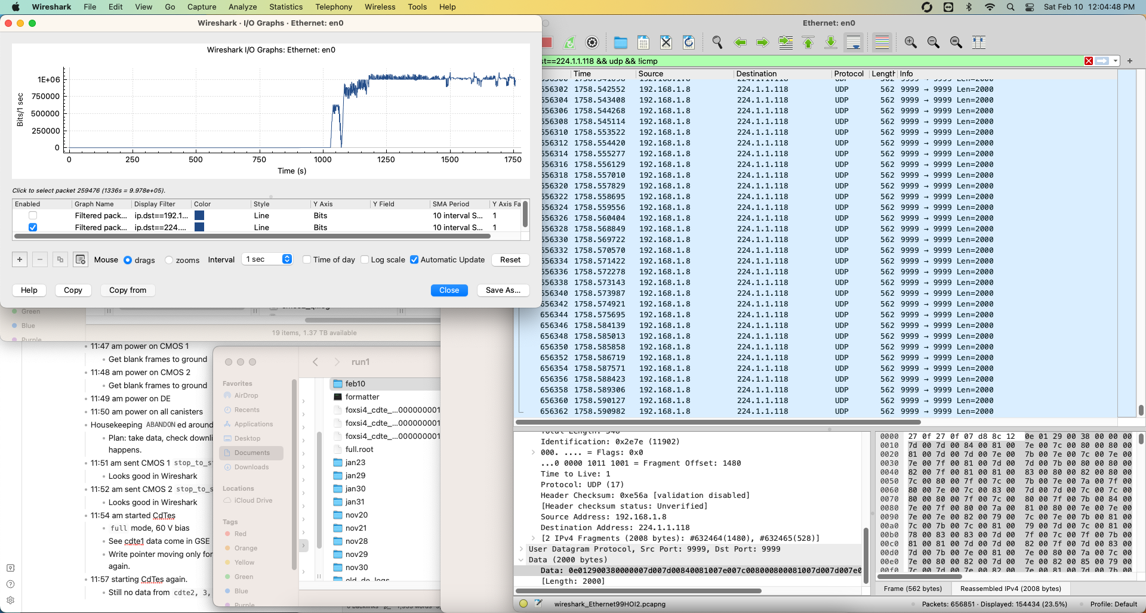The image size is (1146, 613).
Task: Disable the ip.dst==224 graph checkbox
Action: pyautogui.click(x=33, y=227)
